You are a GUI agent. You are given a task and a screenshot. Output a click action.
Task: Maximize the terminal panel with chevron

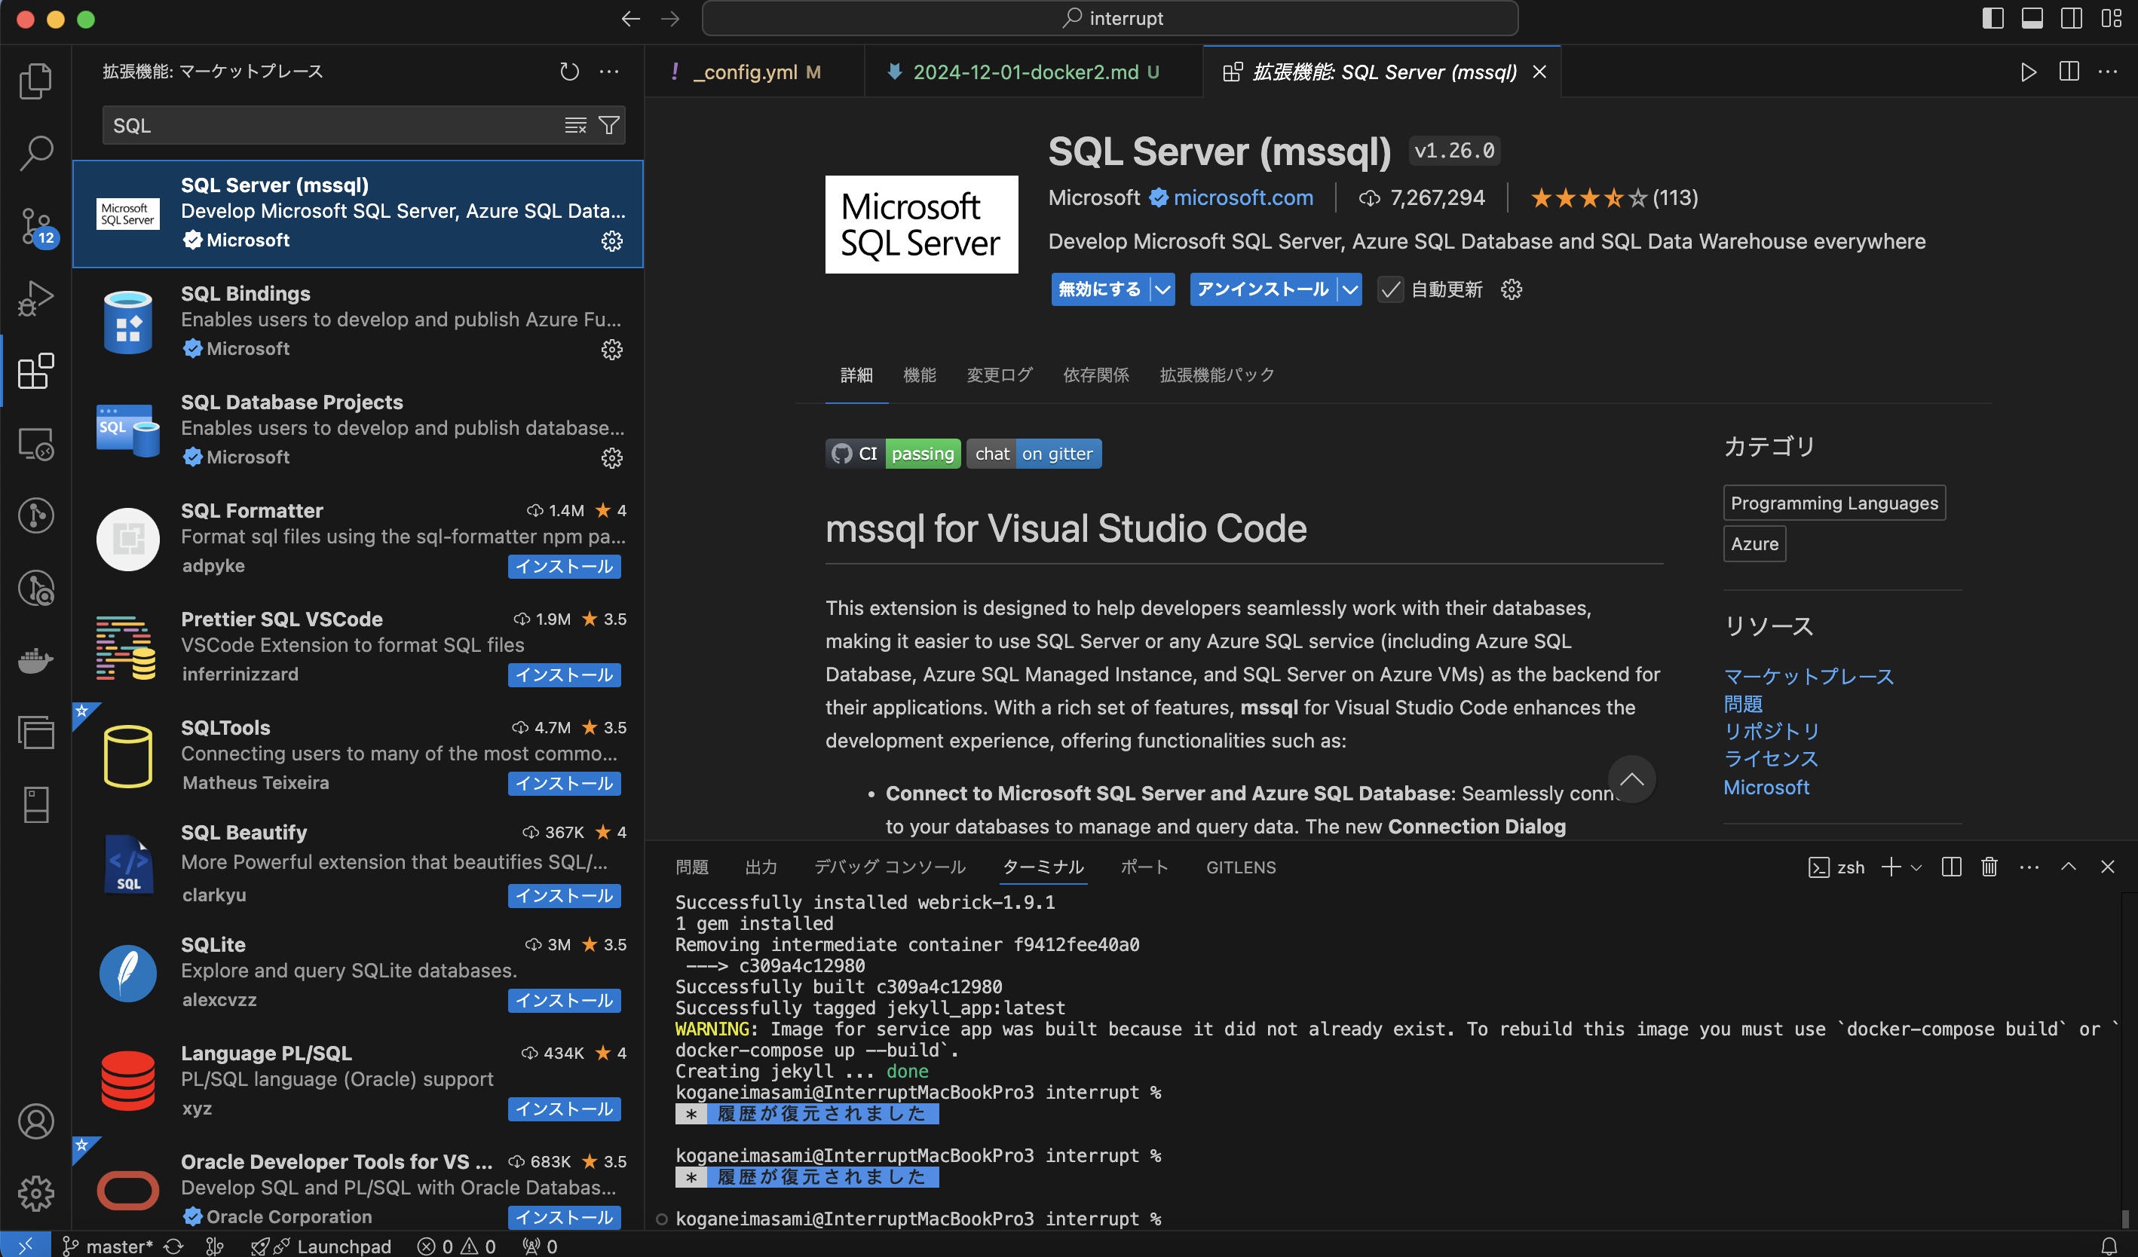tap(2069, 867)
